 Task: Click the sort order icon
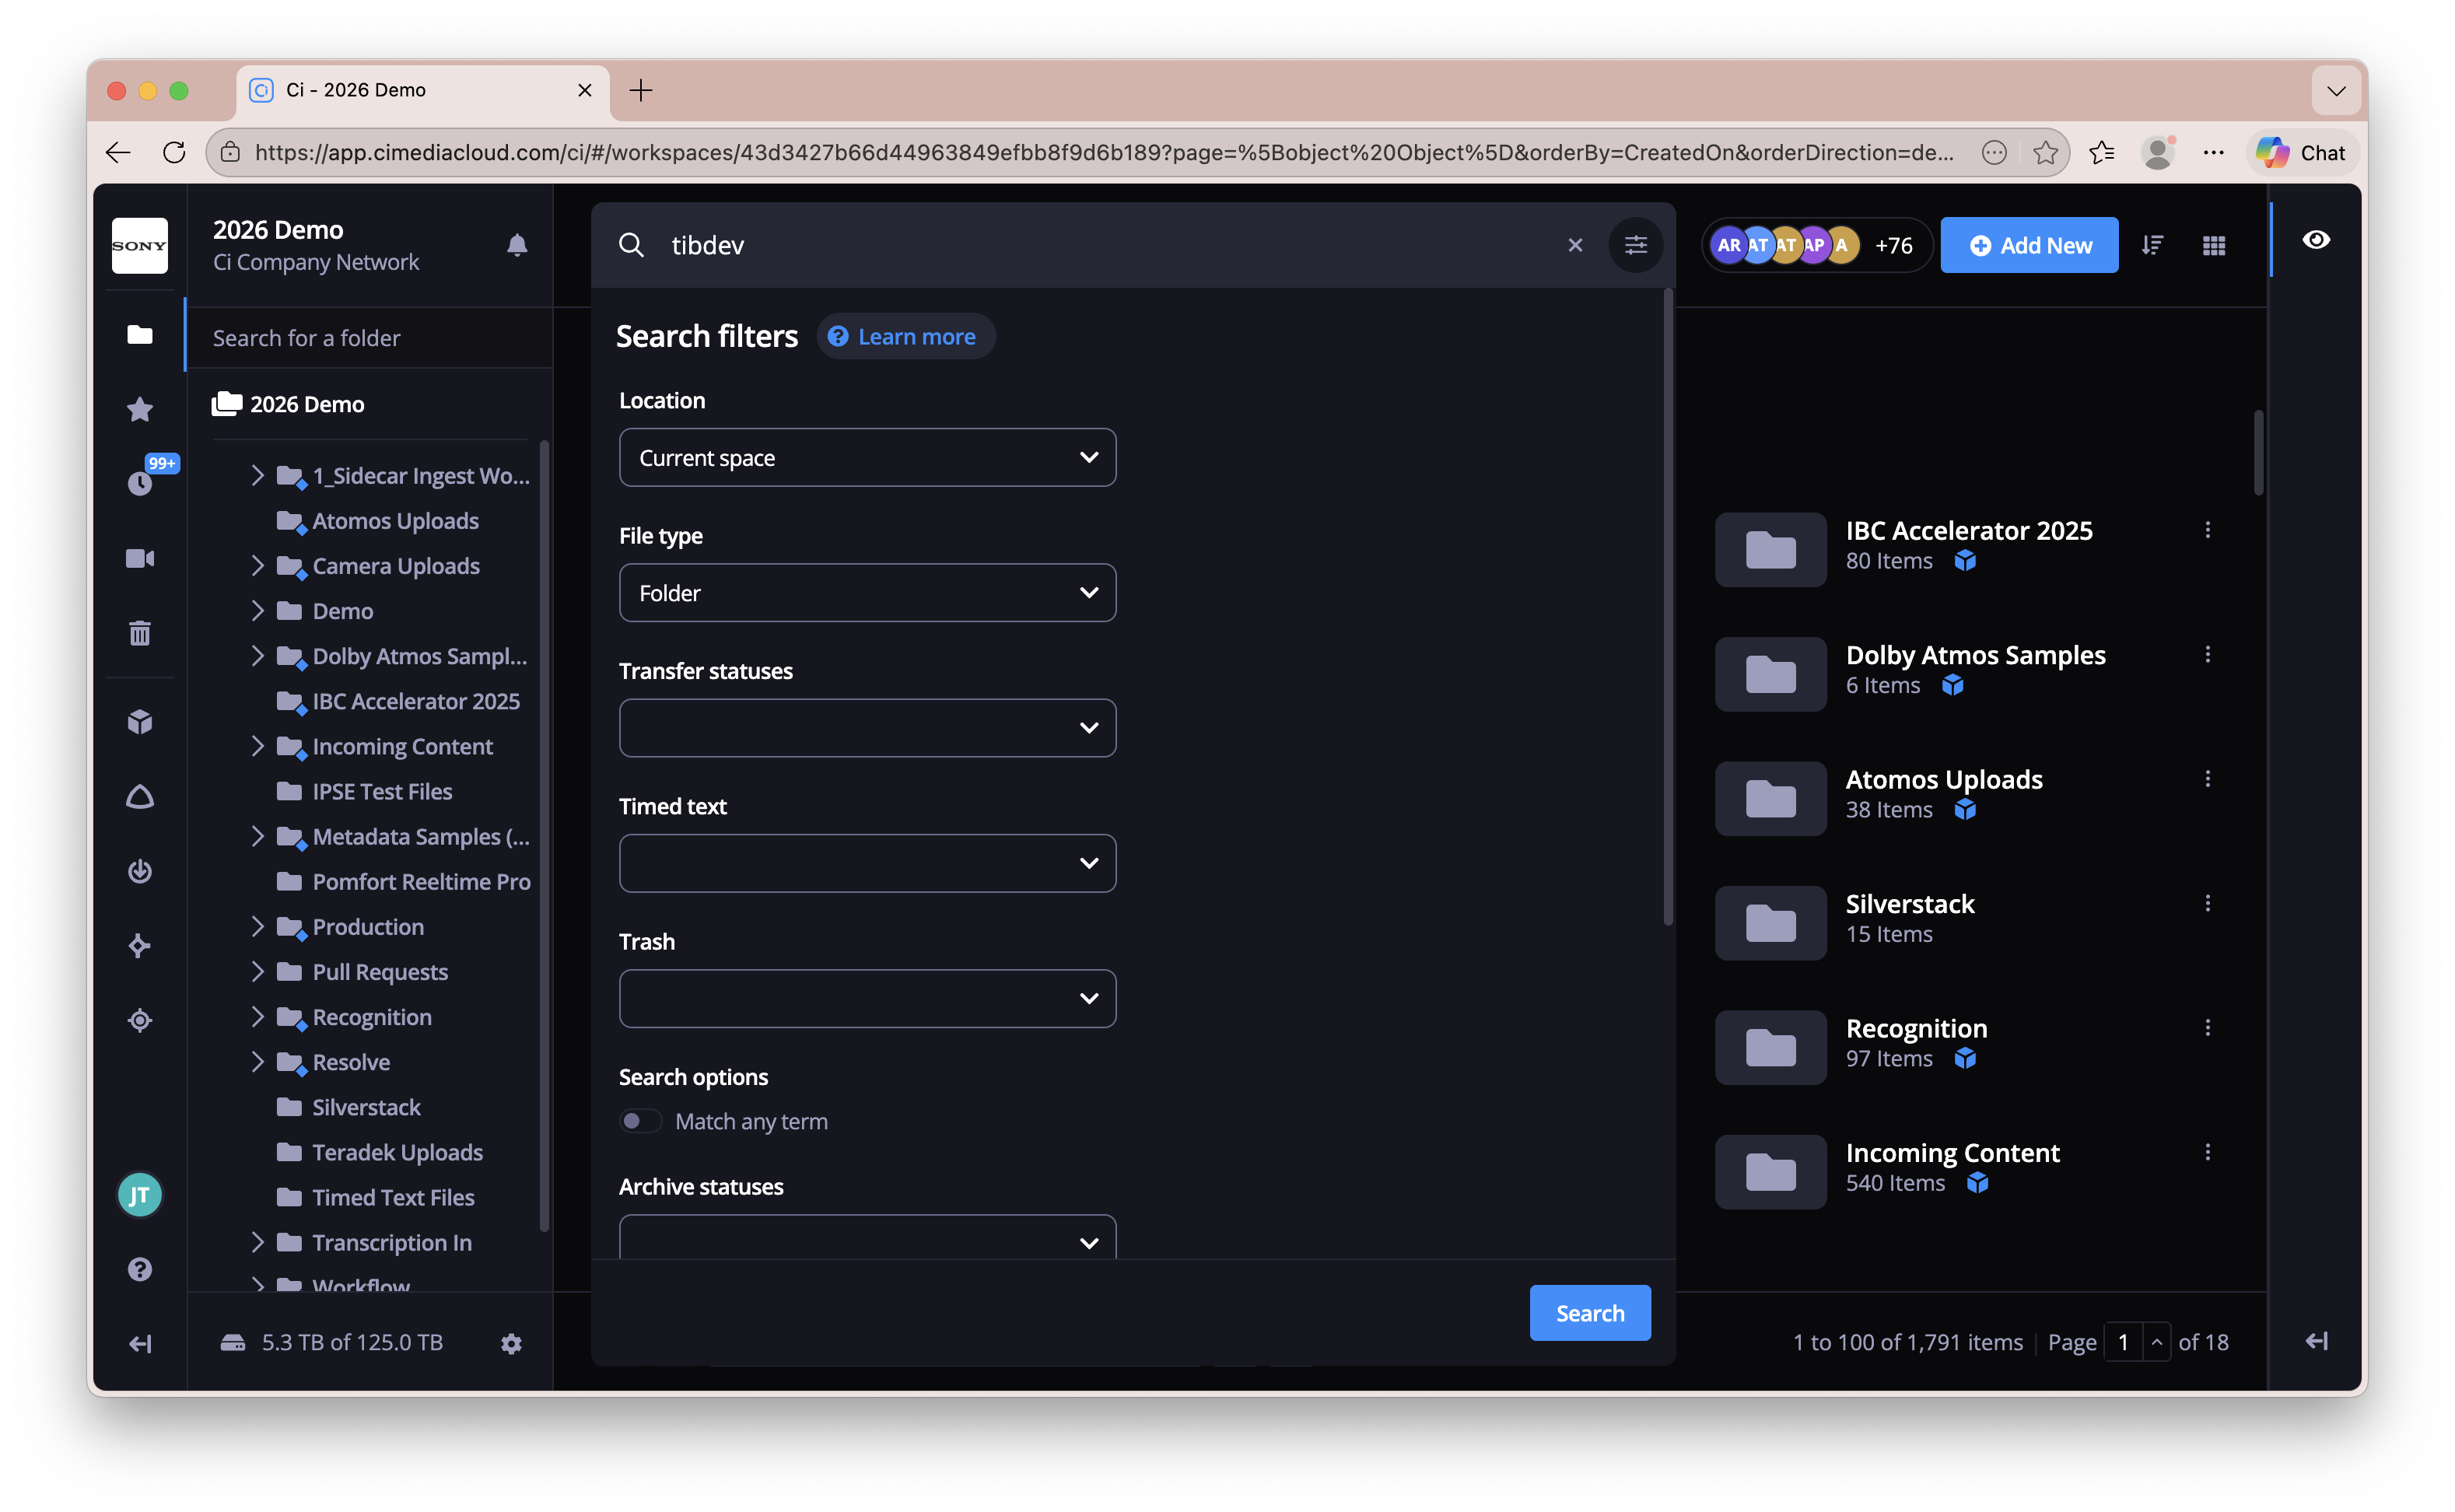(2152, 245)
